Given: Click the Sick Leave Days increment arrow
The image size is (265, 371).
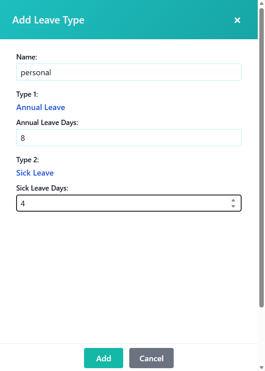Looking at the screenshot, I should pyautogui.click(x=233, y=200).
